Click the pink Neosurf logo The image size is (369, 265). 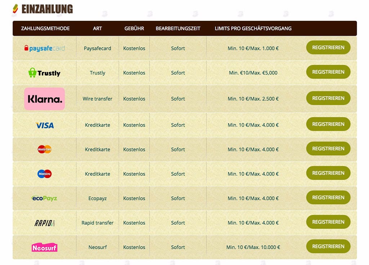point(44,247)
